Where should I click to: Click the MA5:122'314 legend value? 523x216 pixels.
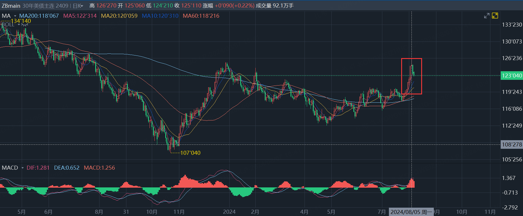click(80, 16)
